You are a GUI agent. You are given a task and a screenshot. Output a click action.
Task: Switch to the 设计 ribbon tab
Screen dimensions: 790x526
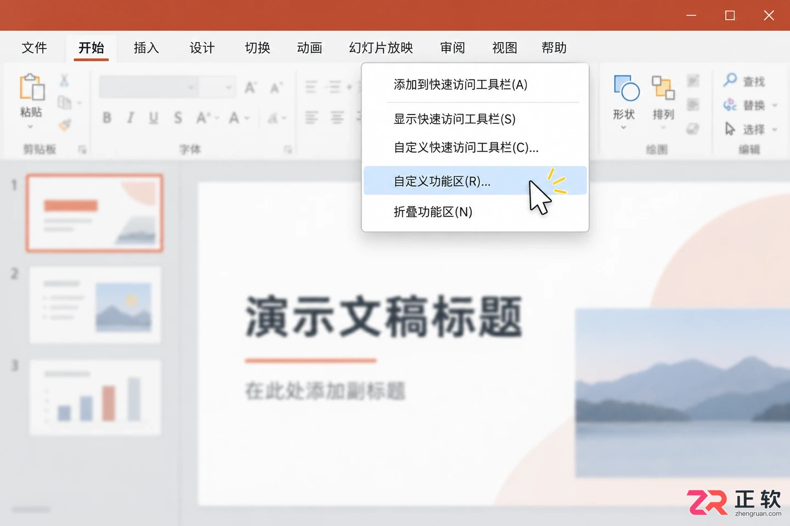coord(202,48)
